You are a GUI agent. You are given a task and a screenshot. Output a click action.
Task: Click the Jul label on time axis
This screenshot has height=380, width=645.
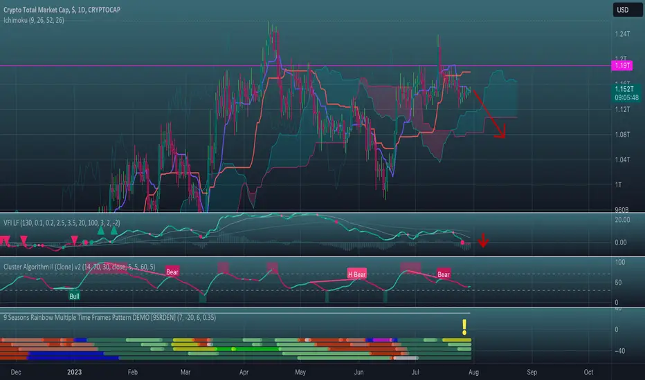(415, 372)
